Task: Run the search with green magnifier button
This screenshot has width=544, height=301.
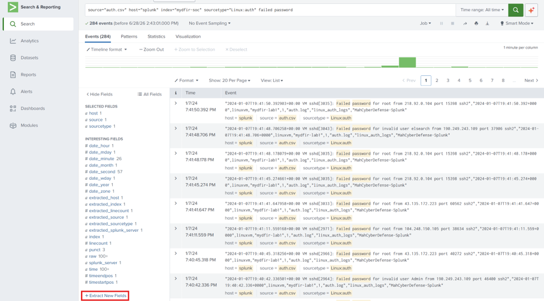Action: 516,10
